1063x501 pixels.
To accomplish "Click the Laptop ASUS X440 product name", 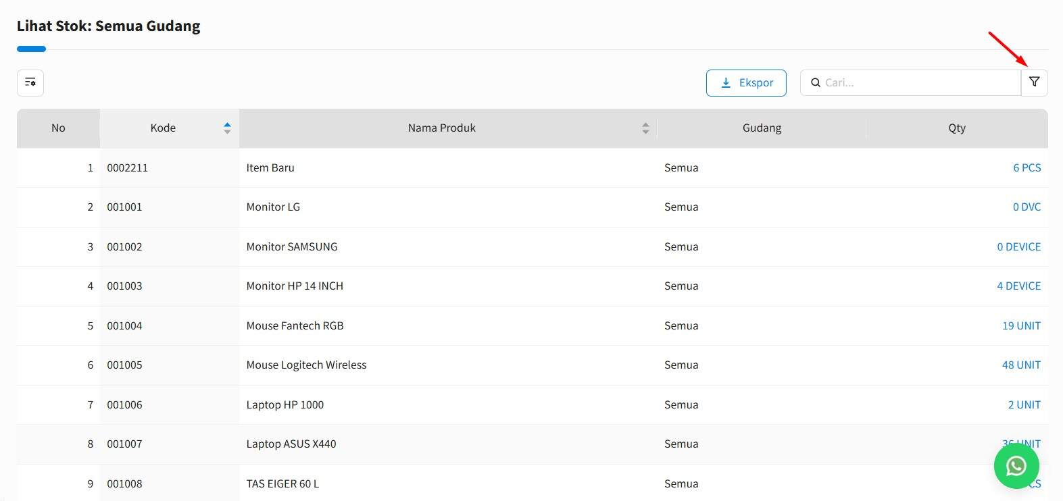I will point(291,444).
